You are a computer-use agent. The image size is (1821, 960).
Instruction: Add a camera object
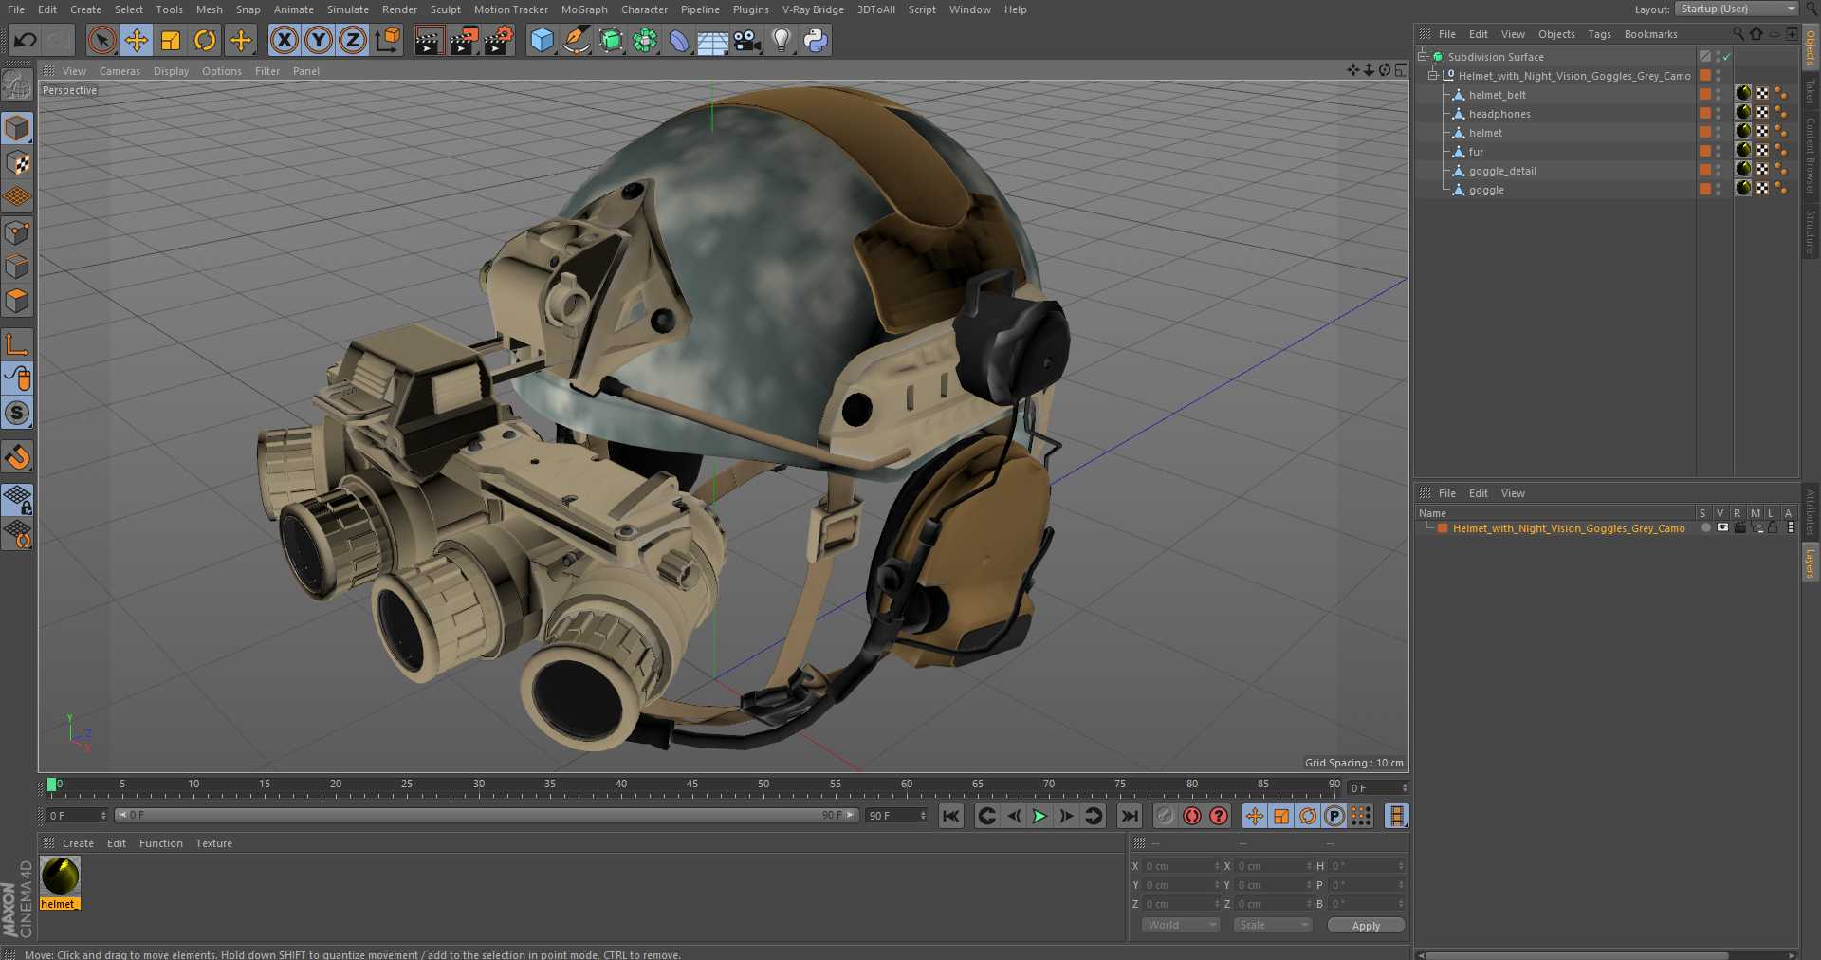click(747, 40)
